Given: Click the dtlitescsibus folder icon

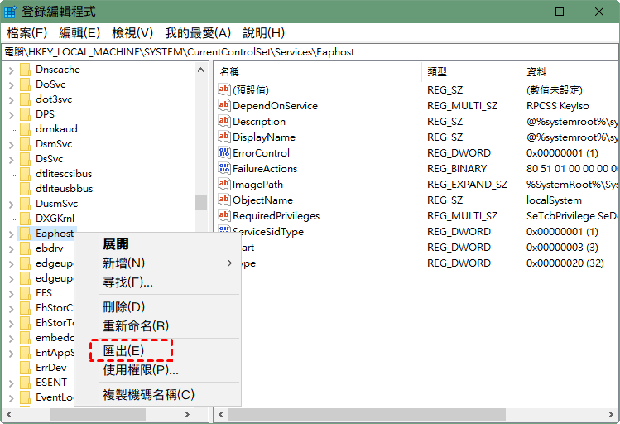Looking at the screenshot, I should 25,174.
